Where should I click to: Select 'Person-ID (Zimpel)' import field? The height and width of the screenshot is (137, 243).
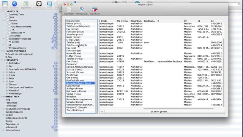[x=80, y=107]
